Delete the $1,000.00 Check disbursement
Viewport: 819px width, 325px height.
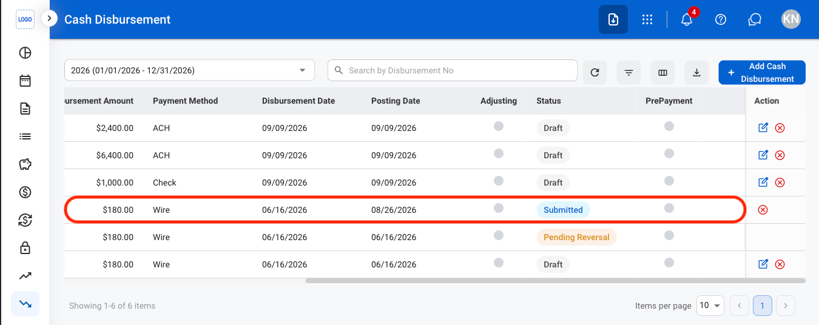click(780, 183)
